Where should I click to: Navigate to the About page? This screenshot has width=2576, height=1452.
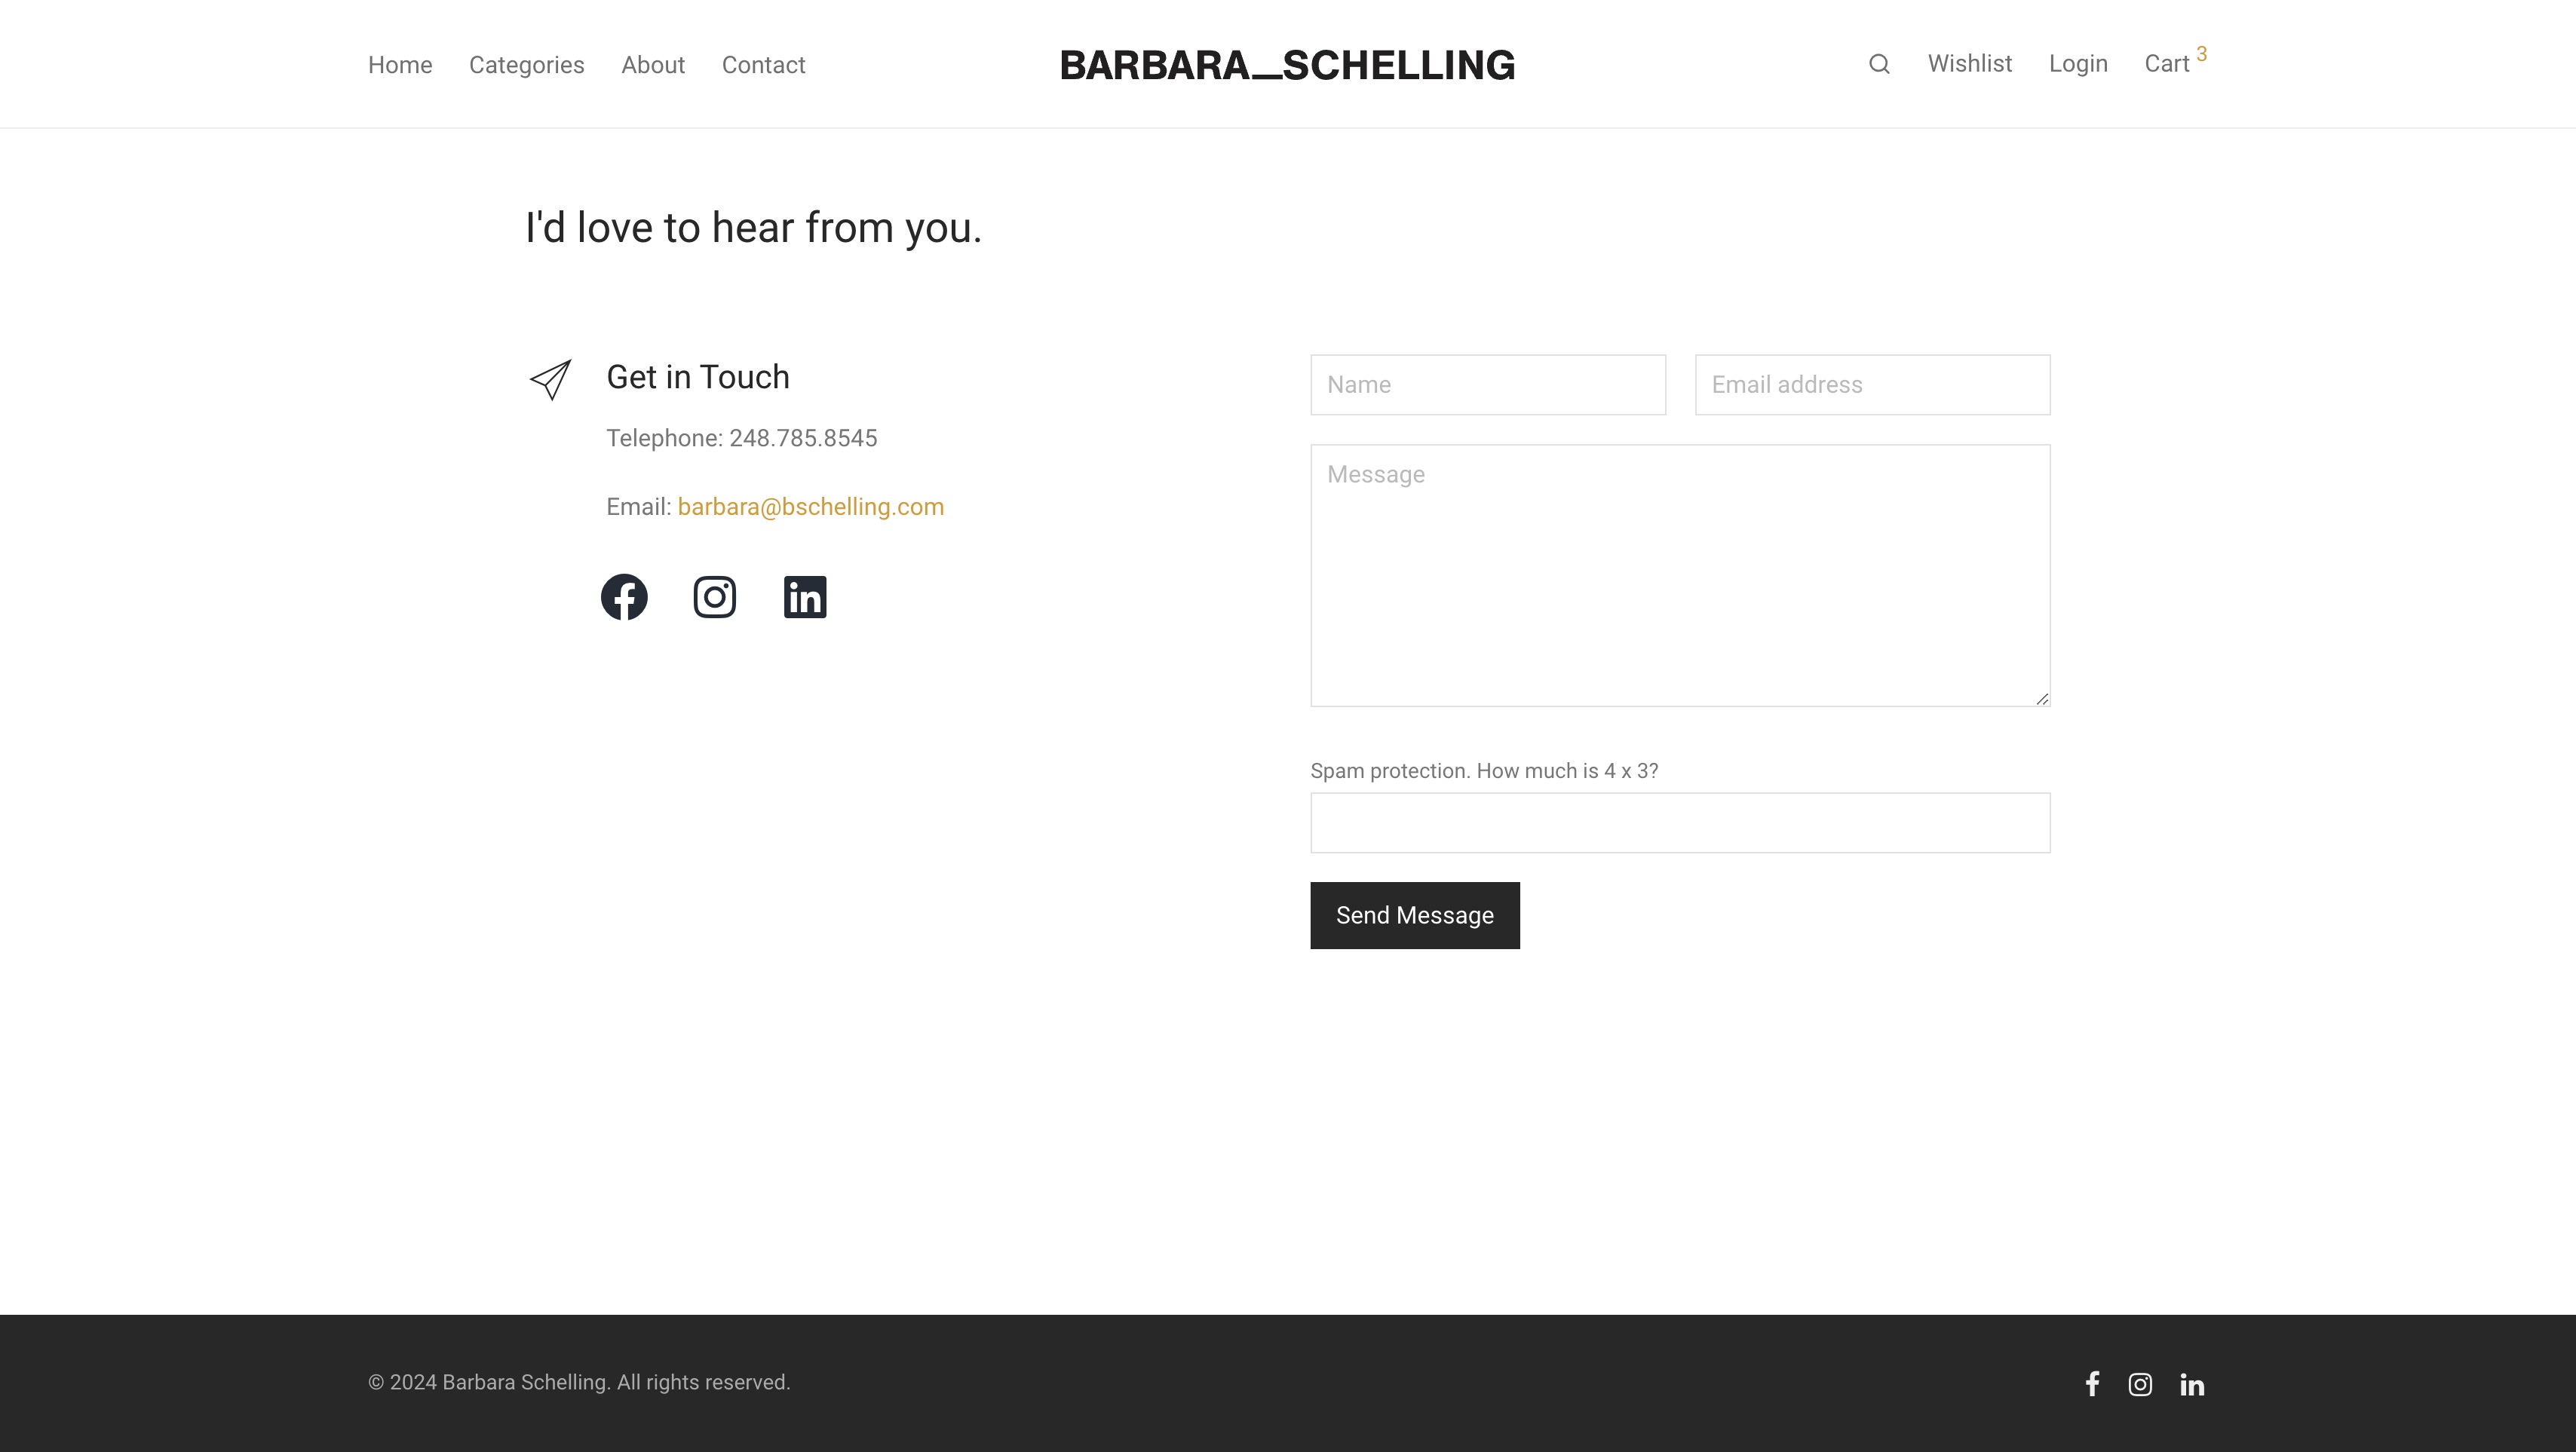coord(653,65)
